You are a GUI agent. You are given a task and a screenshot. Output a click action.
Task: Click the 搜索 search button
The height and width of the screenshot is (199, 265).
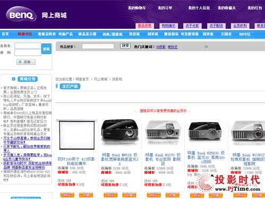125,46
